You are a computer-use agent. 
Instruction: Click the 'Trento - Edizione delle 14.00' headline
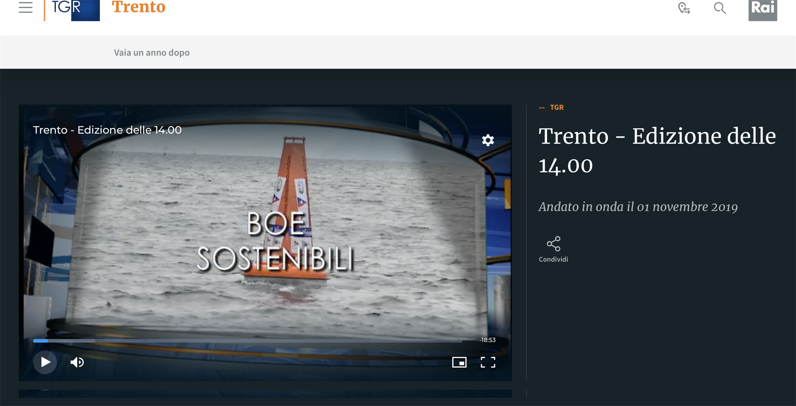[x=657, y=150]
